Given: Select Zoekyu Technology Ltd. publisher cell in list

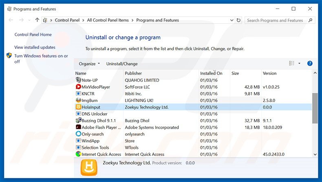Looking at the screenshot, I should click(147, 107).
